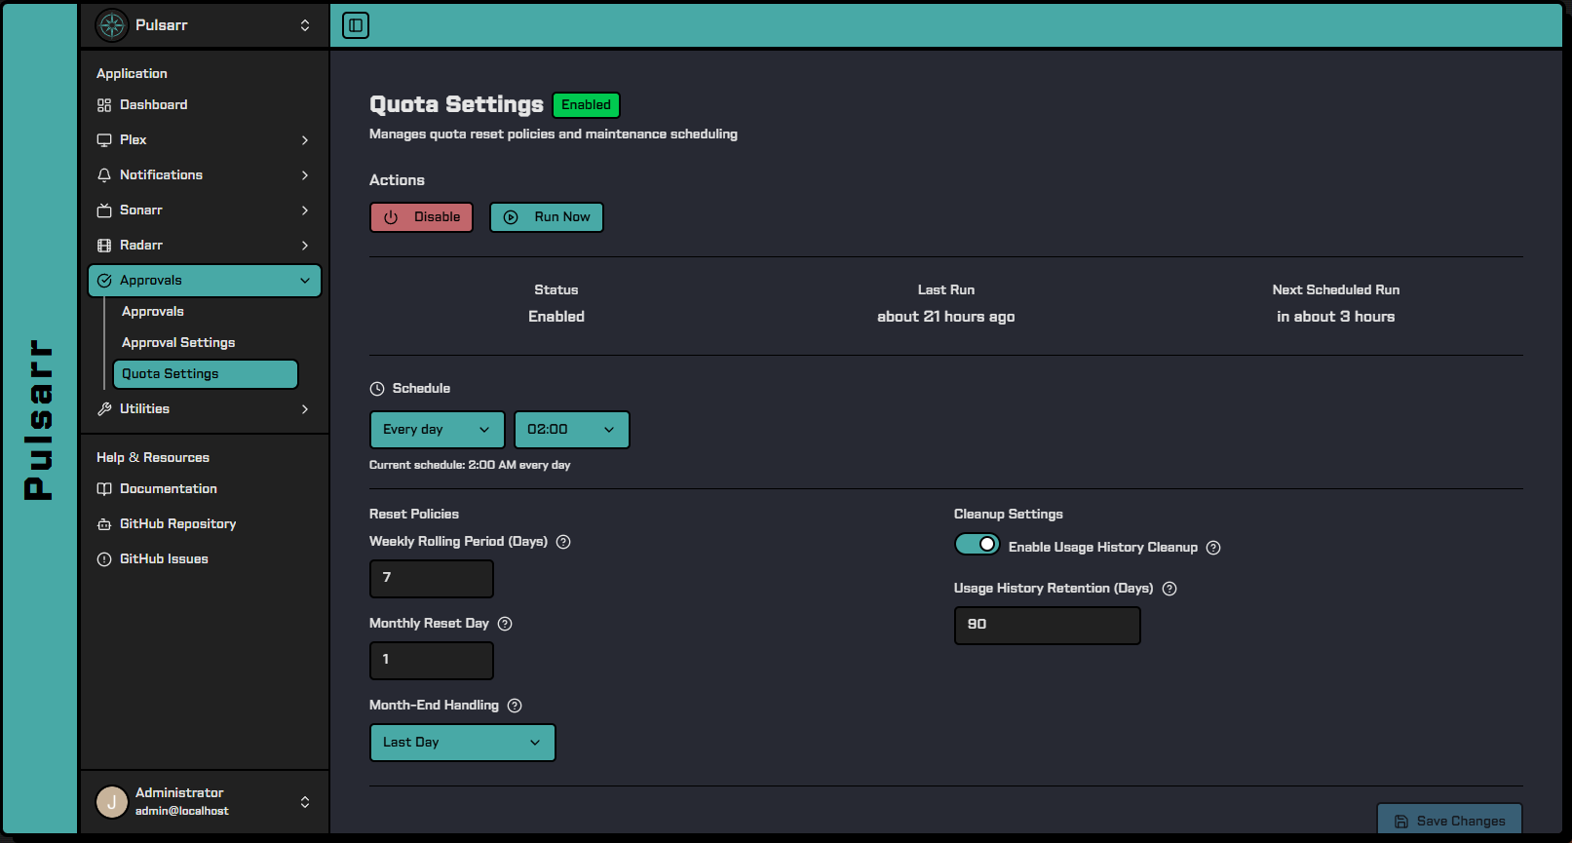Click the Plex monitor icon
This screenshot has width=1572, height=843.
point(104,140)
